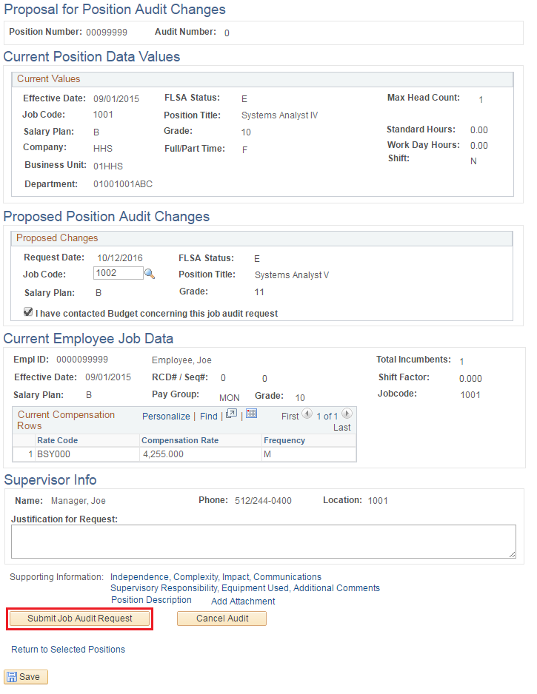
Task: Click the Justification for Request text box
Action: [x=263, y=542]
